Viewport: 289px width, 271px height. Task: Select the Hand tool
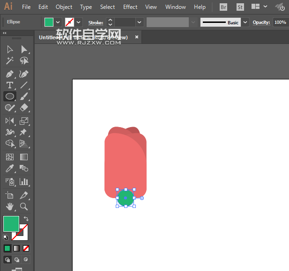pos(10,207)
